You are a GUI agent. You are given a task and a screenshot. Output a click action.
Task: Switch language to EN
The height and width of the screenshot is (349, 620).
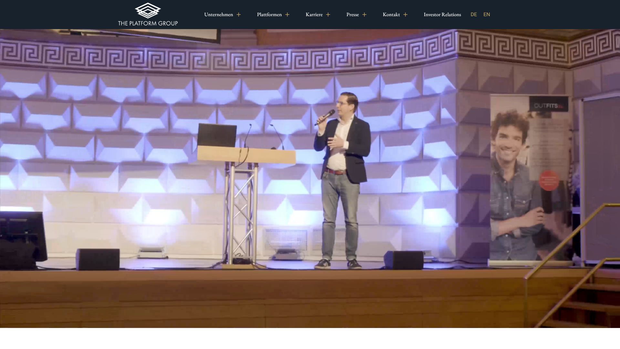coord(487,15)
